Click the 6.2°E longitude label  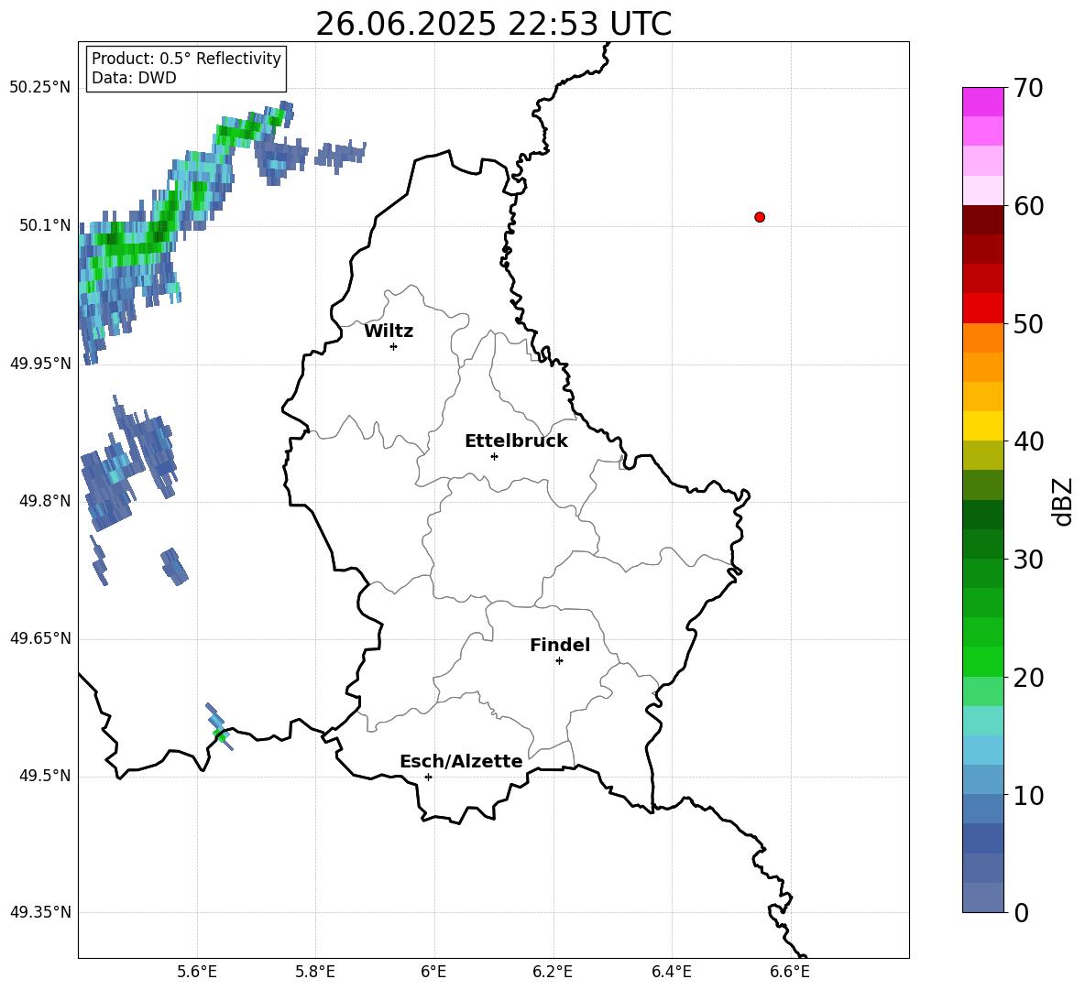[553, 972]
